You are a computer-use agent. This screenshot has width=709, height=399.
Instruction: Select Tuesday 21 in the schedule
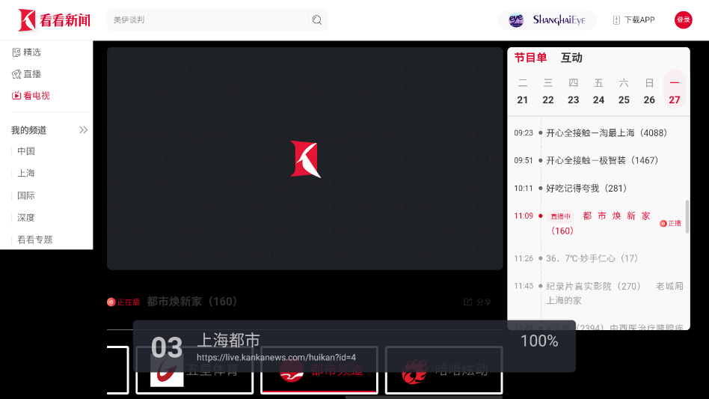523,91
